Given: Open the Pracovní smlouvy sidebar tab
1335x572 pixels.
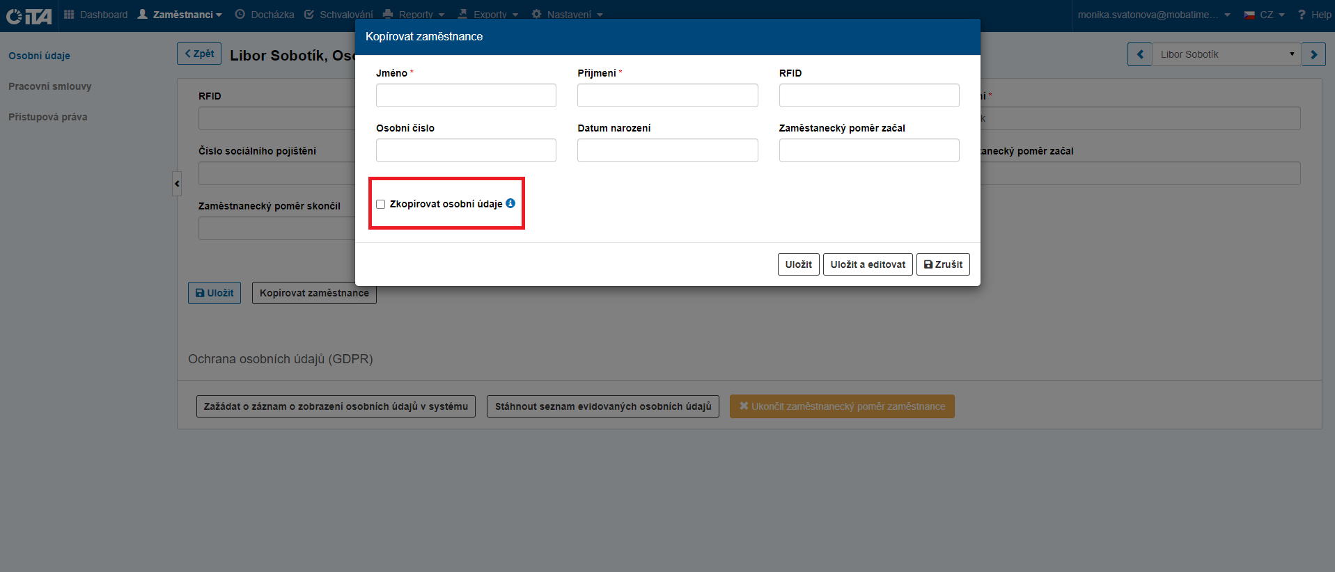Looking at the screenshot, I should 50,86.
